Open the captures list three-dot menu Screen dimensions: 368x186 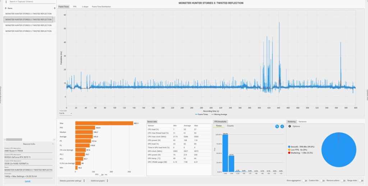[x=6, y=2]
